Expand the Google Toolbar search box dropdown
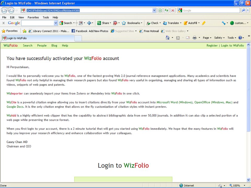The image size is (251, 188). [55, 23]
